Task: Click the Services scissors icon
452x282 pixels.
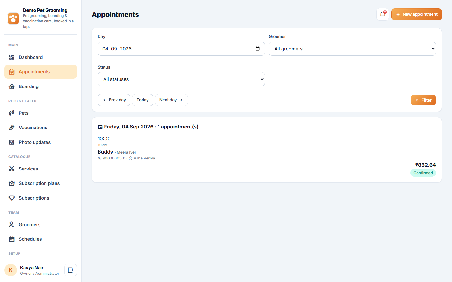Action: (12, 169)
